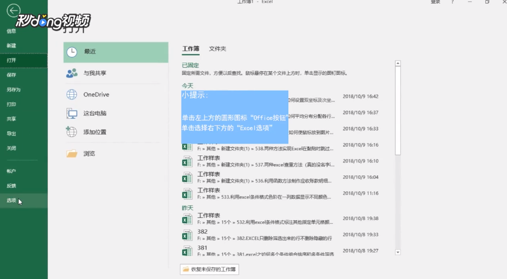This screenshot has width=507, height=279.
Task: Open 工作样表 in folder 537
Action: pyautogui.click(x=209, y=158)
